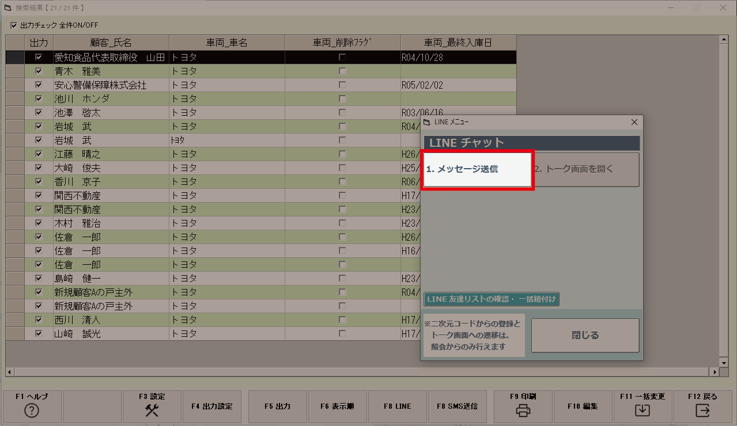This screenshot has height=426, width=737.
Task: Open F6 表示順 display order
Action: point(337,406)
